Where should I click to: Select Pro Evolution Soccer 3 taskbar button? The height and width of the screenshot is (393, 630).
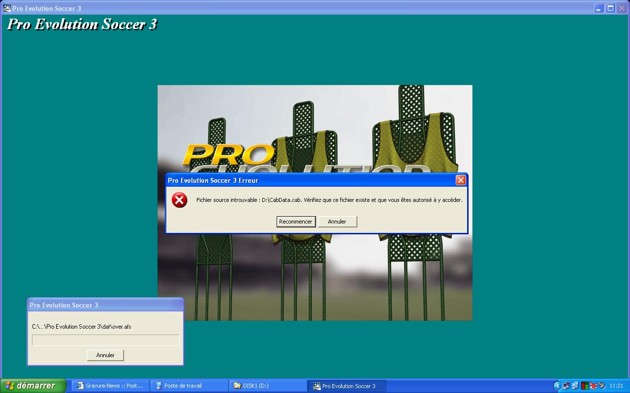[347, 386]
